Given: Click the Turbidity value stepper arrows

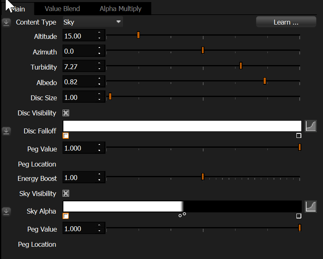Looking at the screenshot, I should [99, 67].
